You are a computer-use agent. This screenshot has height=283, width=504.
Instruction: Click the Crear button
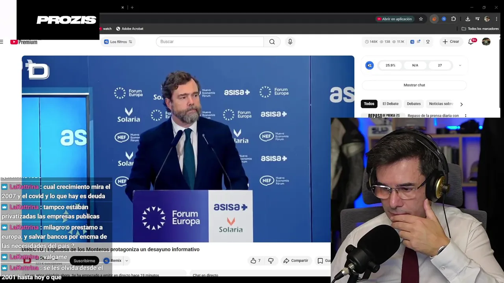(x=451, y=42)
